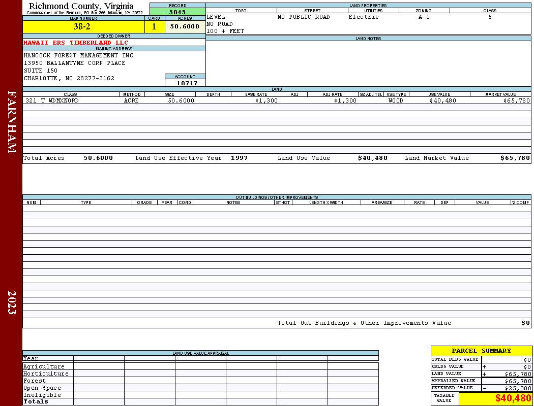This screenshot has height=406, width=534.
Task: Click the acres value 50.6000 in header
Action: [x=185, y=26]
